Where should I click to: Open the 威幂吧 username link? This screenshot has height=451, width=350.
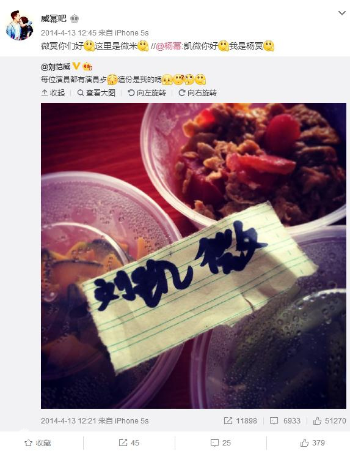pyautogui.click(x=53, y=19)
